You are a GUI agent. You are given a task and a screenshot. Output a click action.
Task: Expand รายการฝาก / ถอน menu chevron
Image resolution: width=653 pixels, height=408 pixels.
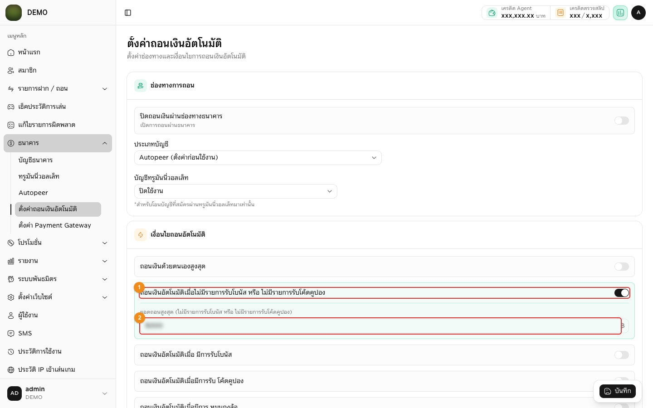[x=105, y=89]
